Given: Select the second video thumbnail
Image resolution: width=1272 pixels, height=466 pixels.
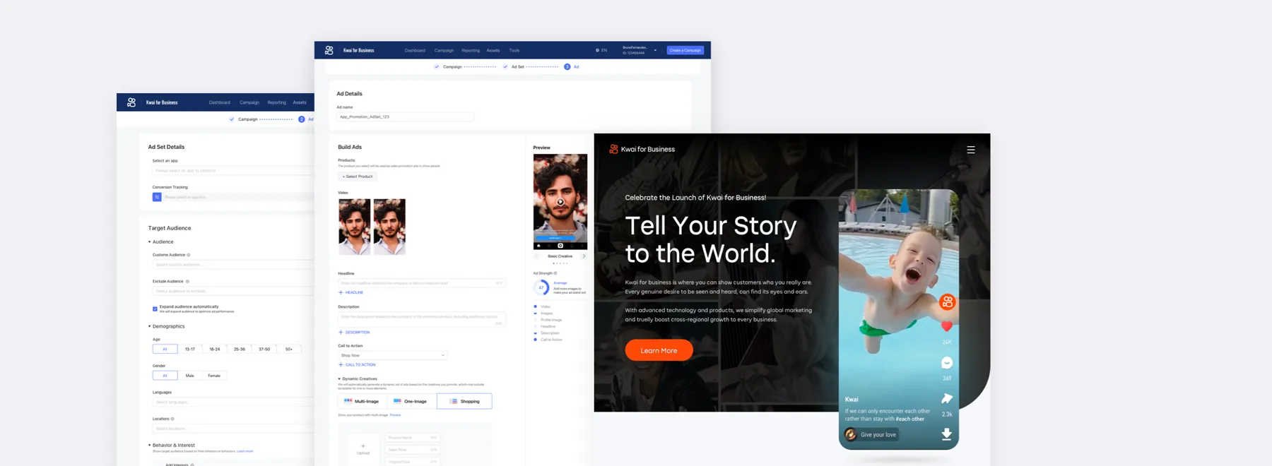Looking at the screenshot, I should (x=389, y=227).
